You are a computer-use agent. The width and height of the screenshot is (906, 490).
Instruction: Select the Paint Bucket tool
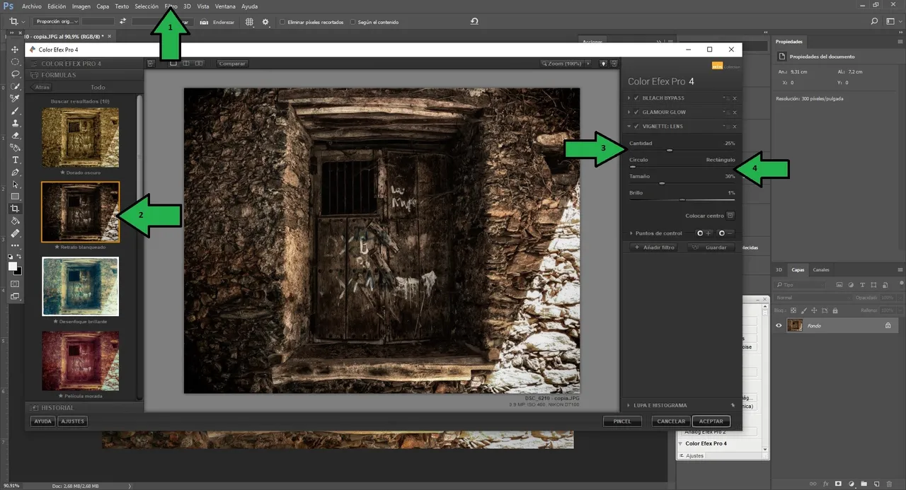coord(15,221)
